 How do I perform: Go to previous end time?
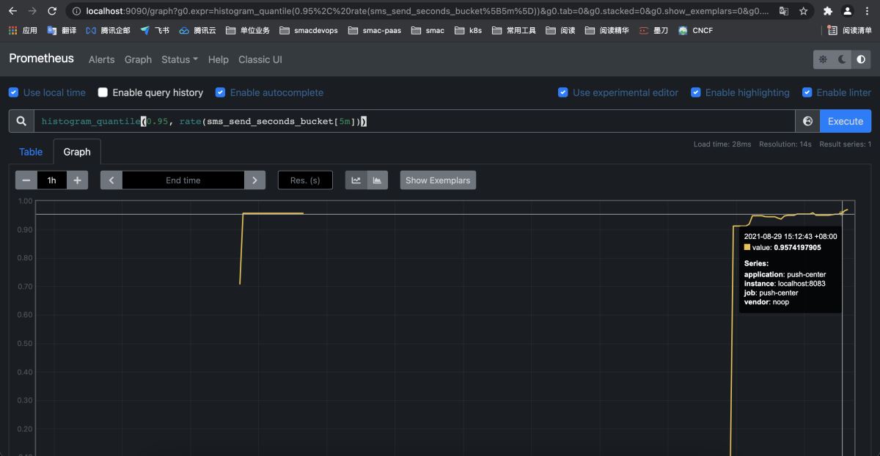coord(111,180)
